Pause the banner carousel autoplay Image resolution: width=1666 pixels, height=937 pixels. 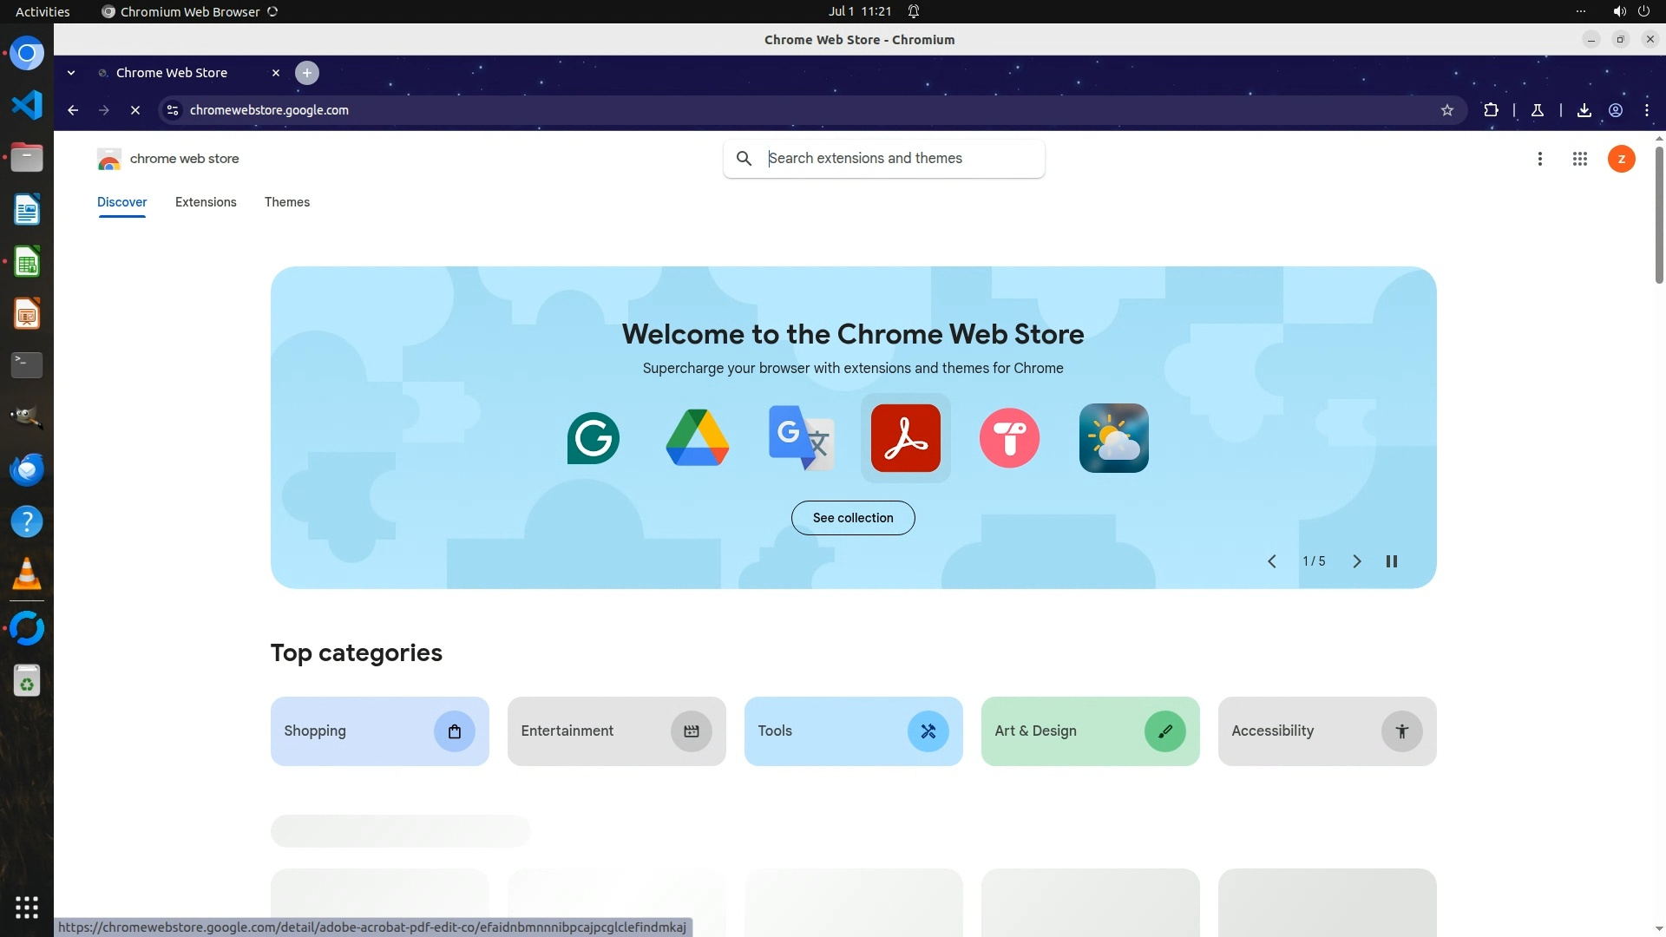[1392, 561]
